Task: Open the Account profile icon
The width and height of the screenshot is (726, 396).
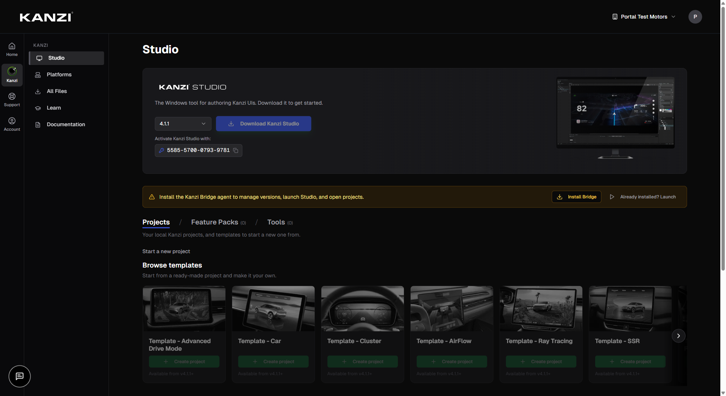Action: click(12, 124)
